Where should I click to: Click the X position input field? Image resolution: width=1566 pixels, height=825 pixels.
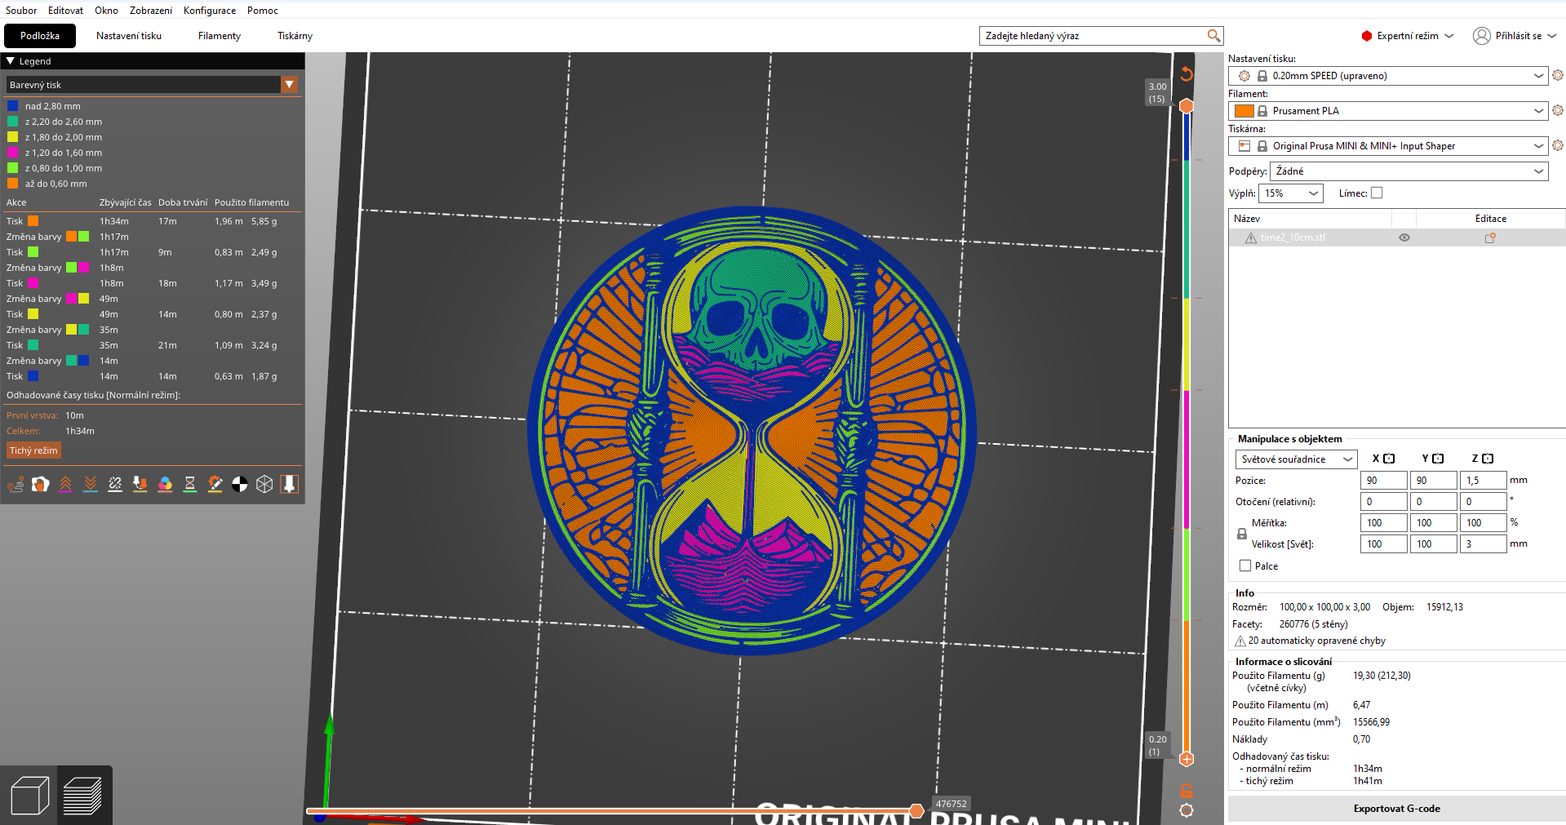coord(1383,481)
